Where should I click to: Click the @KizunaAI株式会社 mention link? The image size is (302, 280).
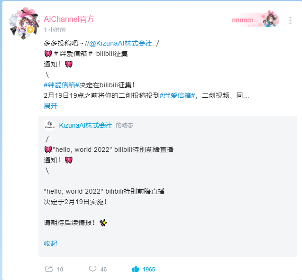click(x=120, y=43)
